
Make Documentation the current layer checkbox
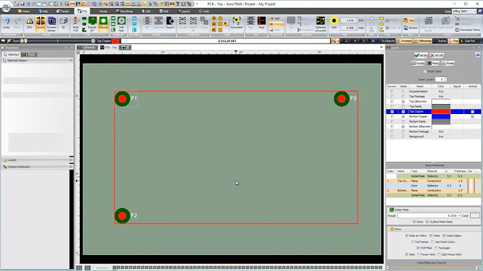point(392,92)
